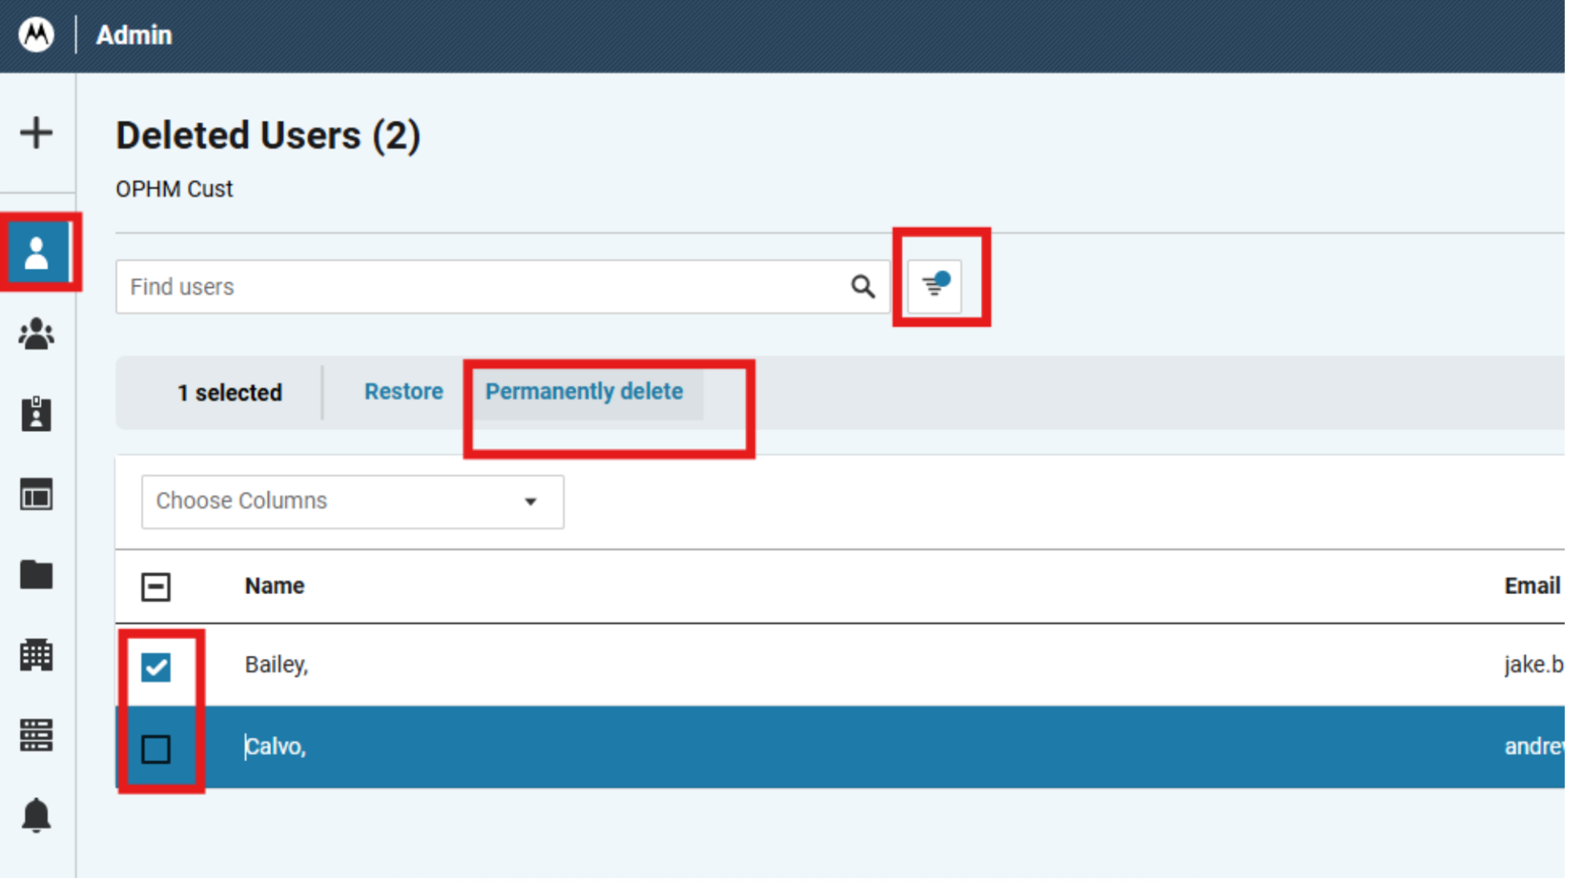Screen dimensions: 1569x882
Task: Open the Users section icon in sidebar
Action: pyautogui.click(x=37, y=253)
